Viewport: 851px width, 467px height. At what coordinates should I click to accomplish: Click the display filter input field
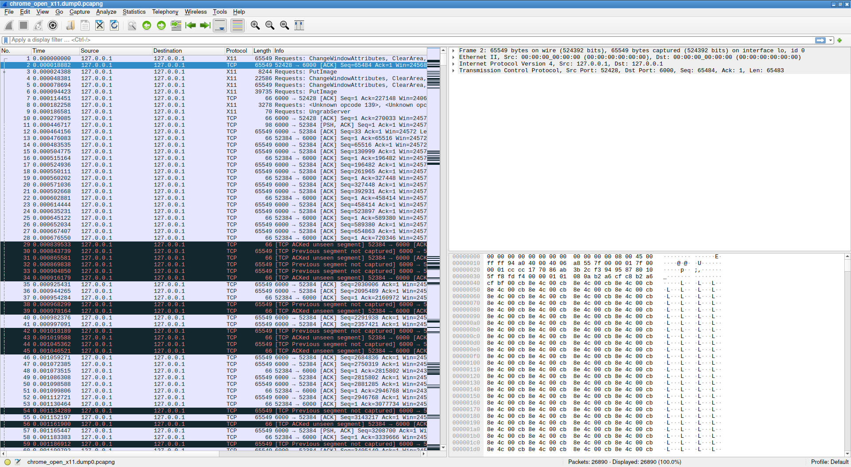[x=411, y=40]
